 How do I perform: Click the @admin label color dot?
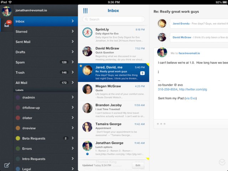[18, 97]
